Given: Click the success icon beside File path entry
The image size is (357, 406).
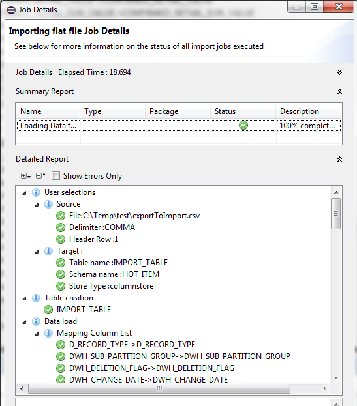Looking at the screenshot, I should coord(61,216).
